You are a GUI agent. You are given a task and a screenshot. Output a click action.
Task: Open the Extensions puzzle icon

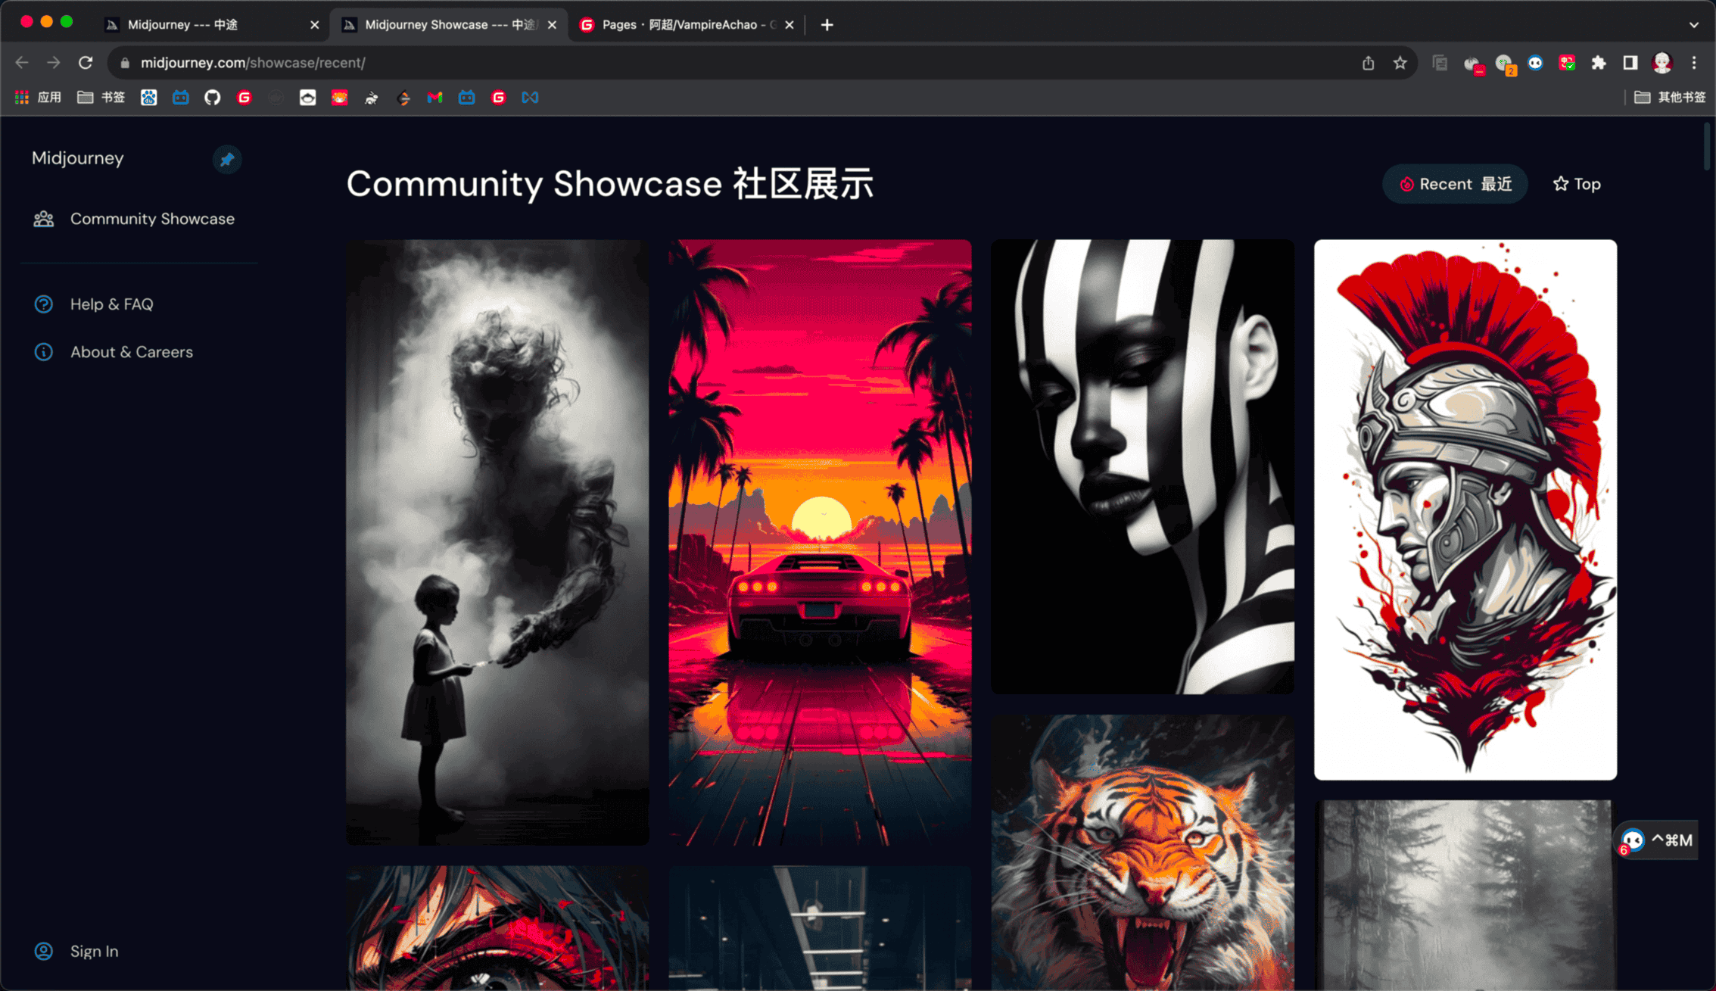(x=1598, y=63)
